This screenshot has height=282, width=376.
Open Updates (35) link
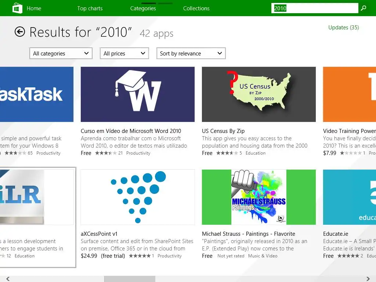pyautogui.click(x=343, y=27)
